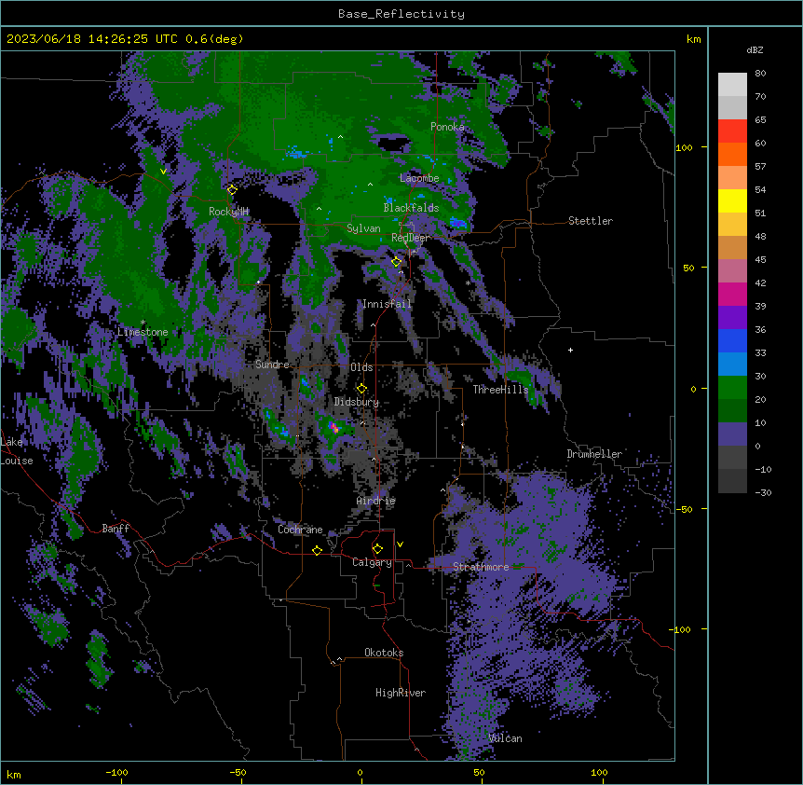This screenshot has width=803, height=785.
Task: Click the Ponoka city label
Action: click(447, 127)
